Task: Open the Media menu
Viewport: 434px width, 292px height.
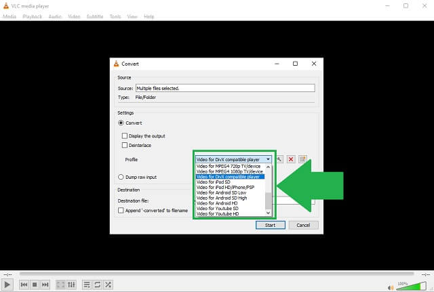Action: [x=9, y=16]
